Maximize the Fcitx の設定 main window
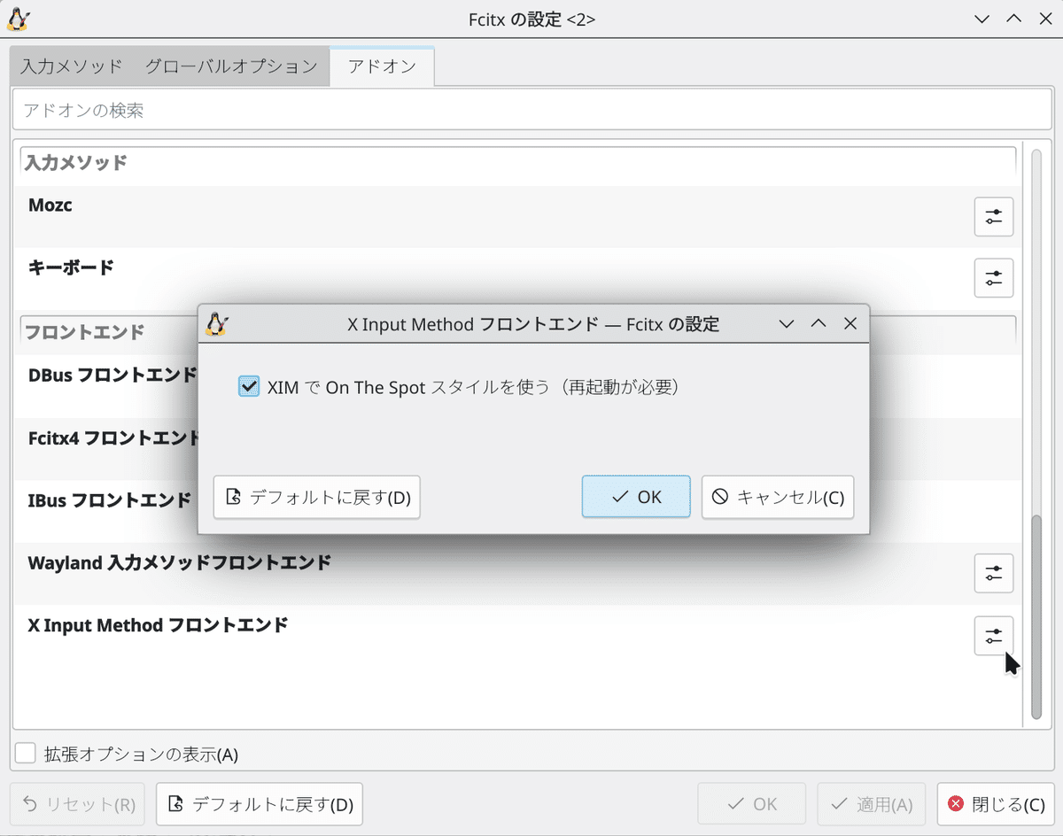Image resolution: width=1063 pixels, height=836 pixels. coord(1013,19)
